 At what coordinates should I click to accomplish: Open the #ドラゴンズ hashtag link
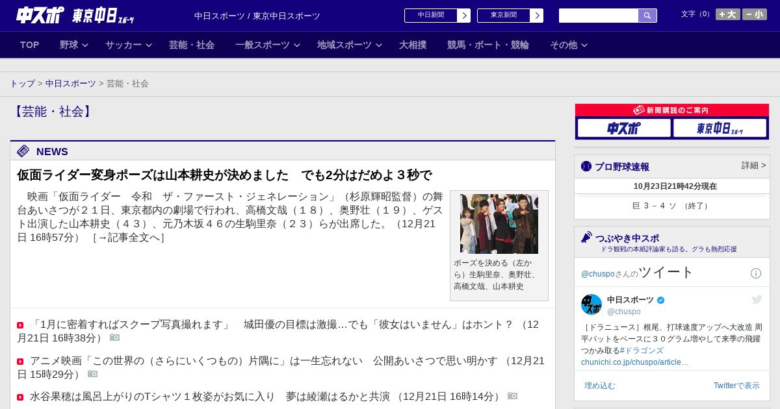(642, 351)
